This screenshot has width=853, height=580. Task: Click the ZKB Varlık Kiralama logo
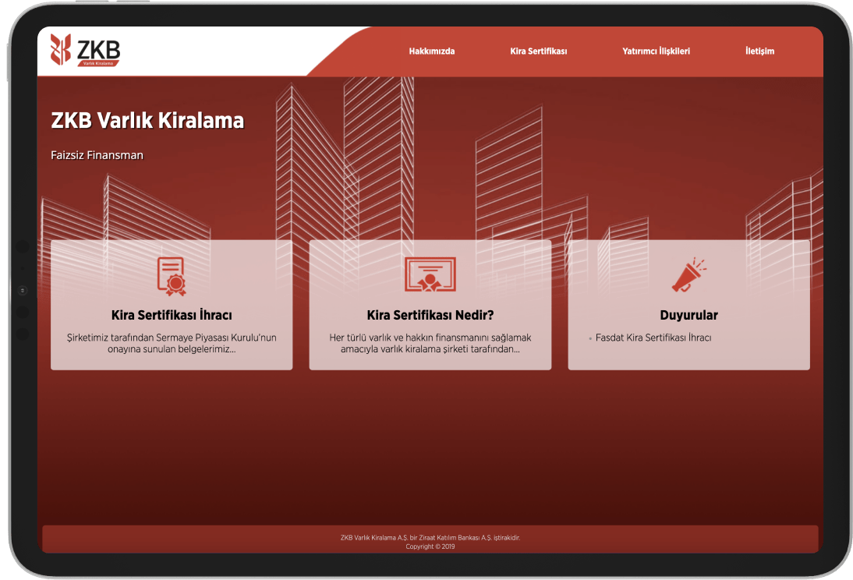pos(85,50)
